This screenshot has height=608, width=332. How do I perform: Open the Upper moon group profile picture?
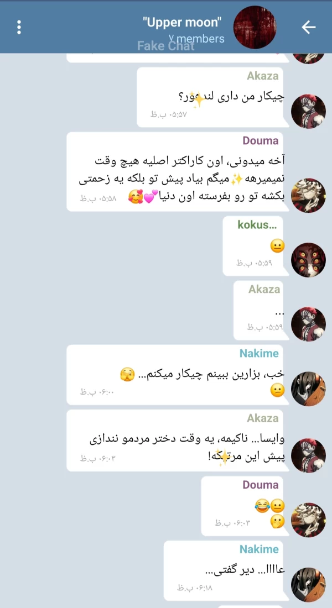255,27
